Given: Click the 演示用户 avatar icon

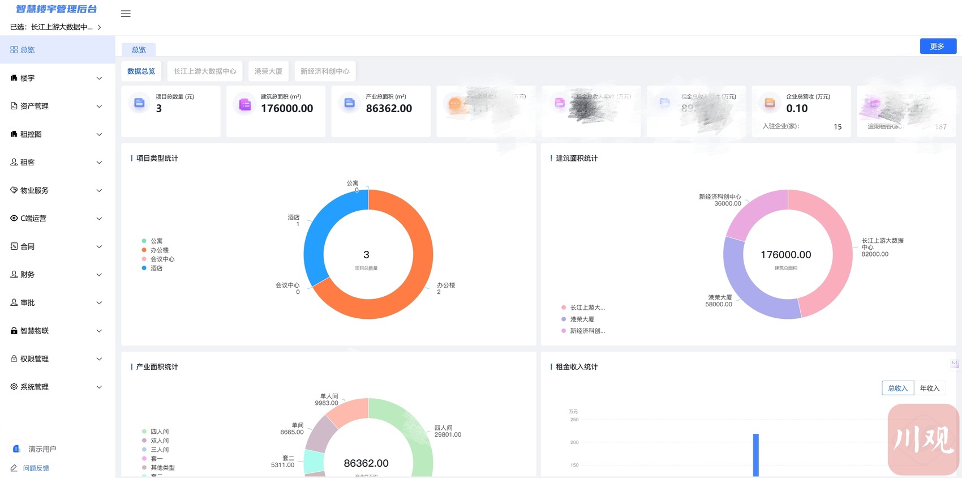Looking at the screenshot, I should click(x=16, y=449).
